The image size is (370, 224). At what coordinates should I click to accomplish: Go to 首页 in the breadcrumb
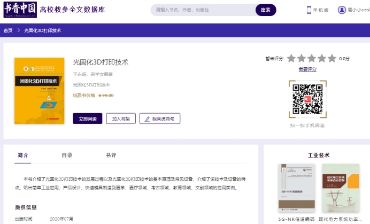[8, 30]
